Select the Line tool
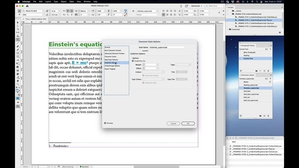This screenshot has height=168, width=299. click(18, 43)
